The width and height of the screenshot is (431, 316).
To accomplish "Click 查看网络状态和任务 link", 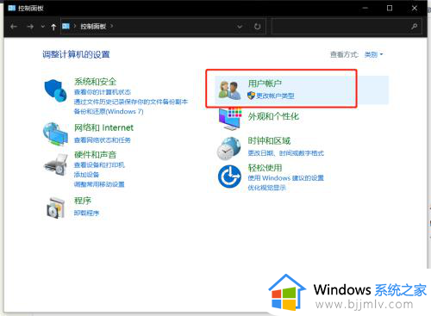I will pos(103,140).
